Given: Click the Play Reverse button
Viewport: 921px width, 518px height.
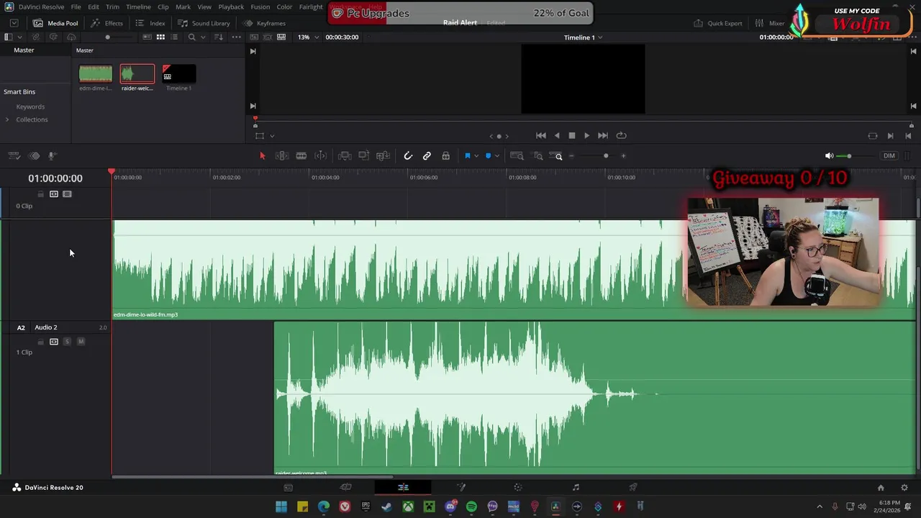Looking at the screenshot, I should click(x=557, y=135).
